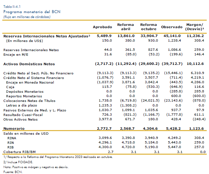Click the value 4,286.0
Screen dimensions: 209x174
click(198, 82)
